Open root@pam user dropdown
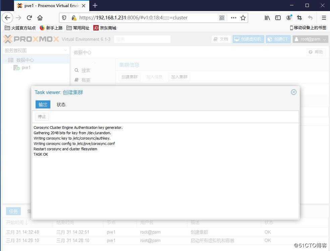The height and width of the screenshot is (251, 330). pos(310,39)
